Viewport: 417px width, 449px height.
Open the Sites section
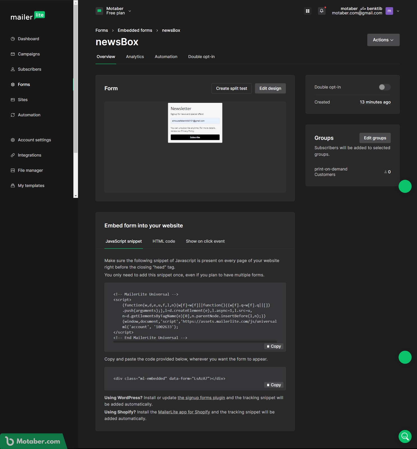(23, 100)
